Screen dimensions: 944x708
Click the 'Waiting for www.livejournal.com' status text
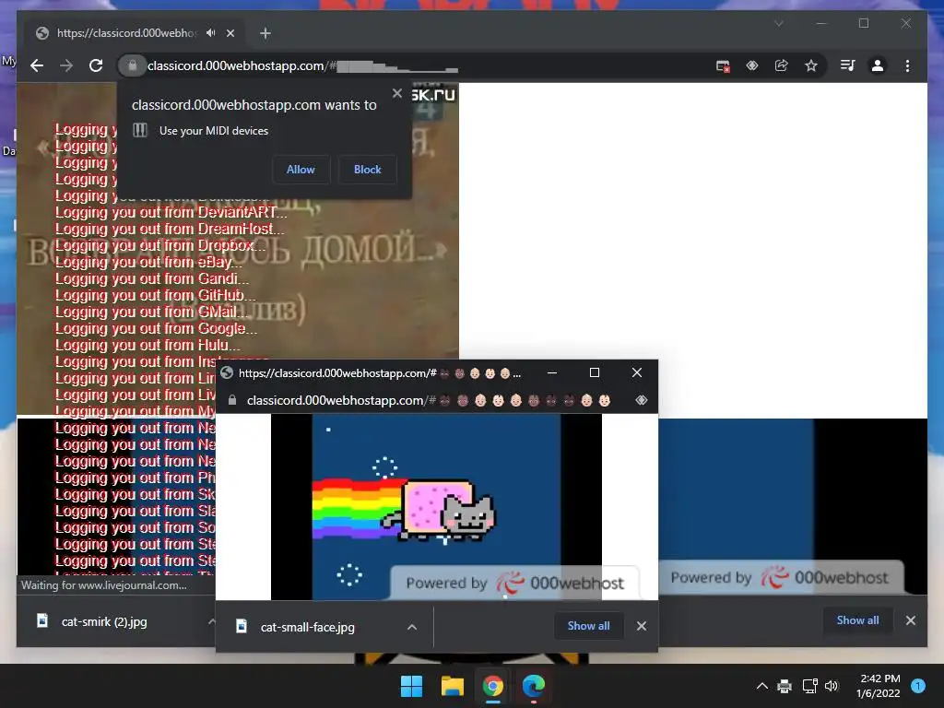[103, 585]
